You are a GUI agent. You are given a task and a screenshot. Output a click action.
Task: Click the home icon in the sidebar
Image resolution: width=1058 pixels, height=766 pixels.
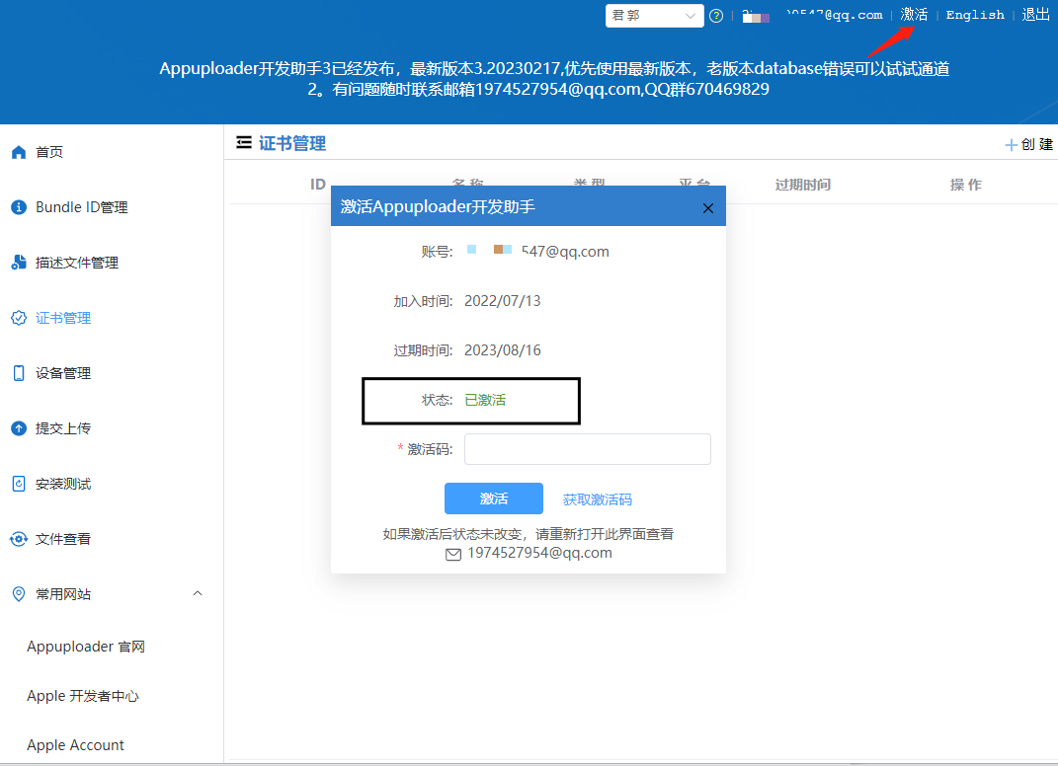[19, 152]
